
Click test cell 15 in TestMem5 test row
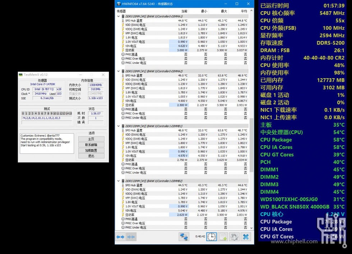coord(70,113)
